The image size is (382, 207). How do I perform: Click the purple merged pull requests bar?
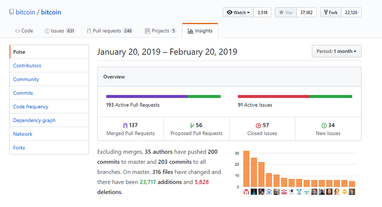[x=147, y=96]
